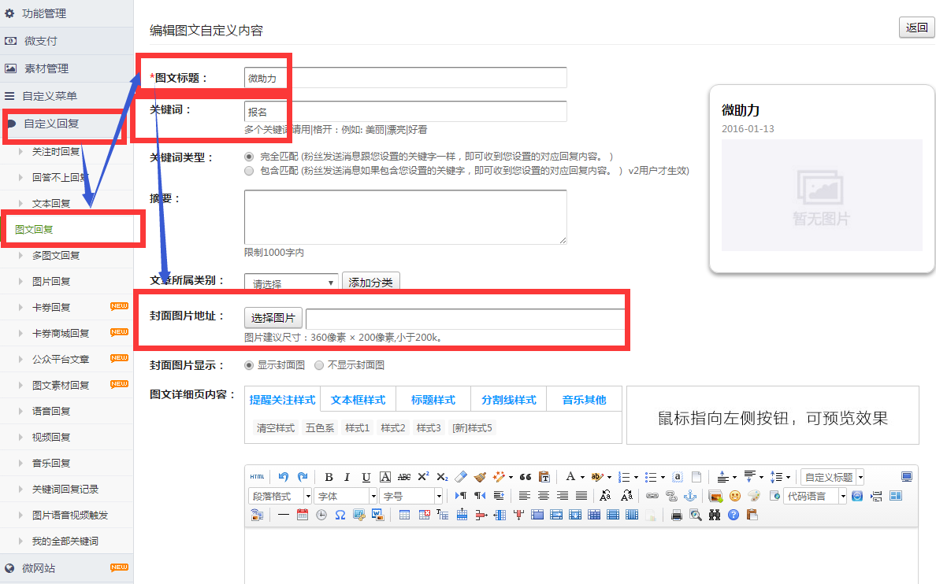Screen dimensions: 936x584
Task: Click the blue help question mark icon
Action: (x=734, y=515)
